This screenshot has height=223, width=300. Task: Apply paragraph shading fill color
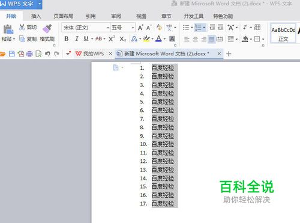coord(245,39)
